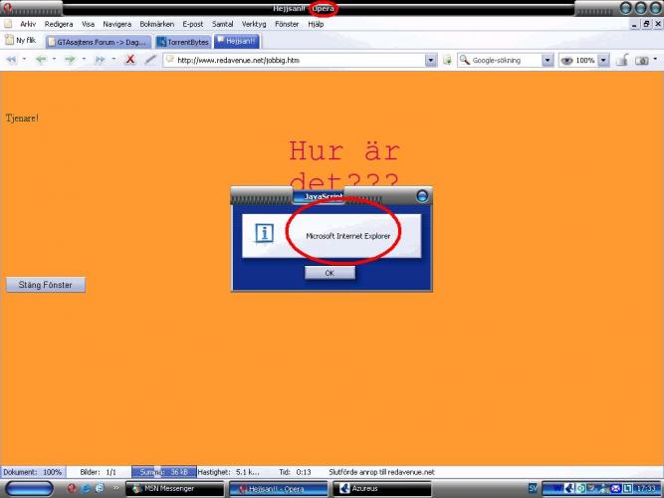Expand the Google search engine dropdown
Image resolution: width=664 pixels, height=498 pixels.
(548, 61)
